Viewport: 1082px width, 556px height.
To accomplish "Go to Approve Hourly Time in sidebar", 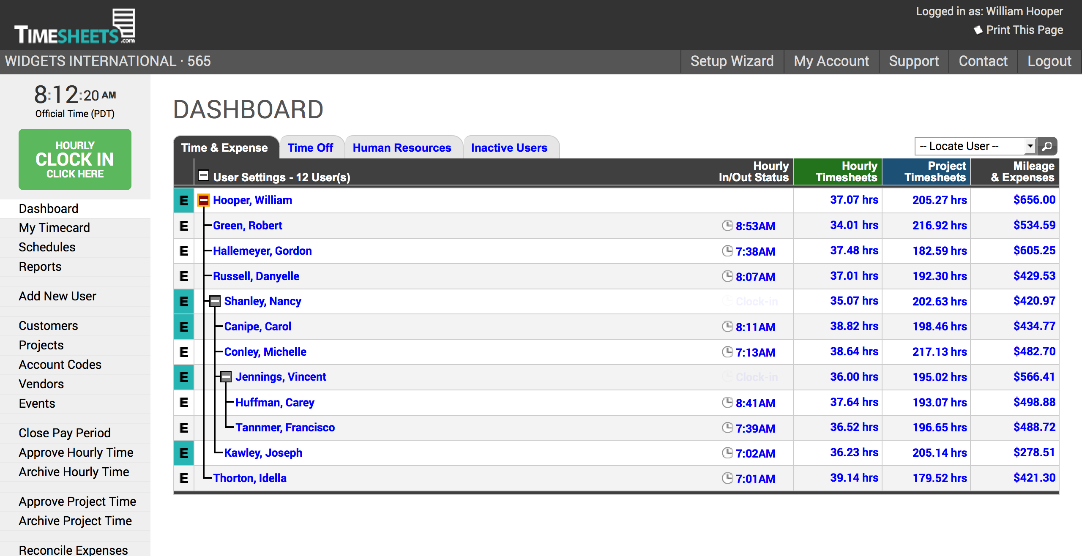I will pyautogui.click(x=76, y=452).
